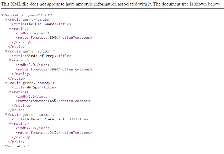
Task: Click the genre value horror
Action: (44, 114)
